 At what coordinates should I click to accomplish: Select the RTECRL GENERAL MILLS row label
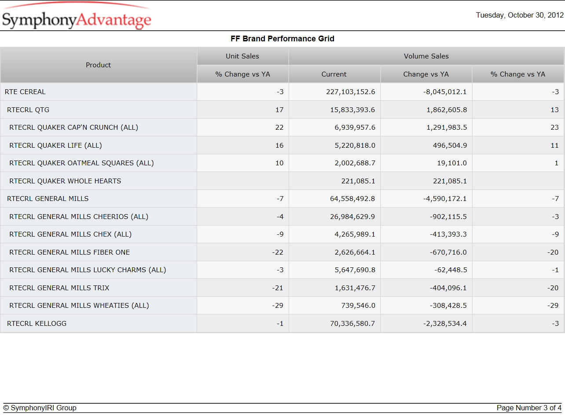point(48,199)
